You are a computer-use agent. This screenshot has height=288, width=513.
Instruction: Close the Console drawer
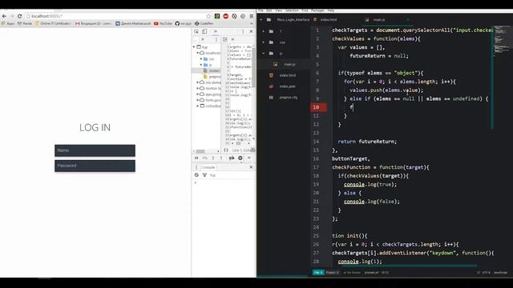(x=251, y=167)
